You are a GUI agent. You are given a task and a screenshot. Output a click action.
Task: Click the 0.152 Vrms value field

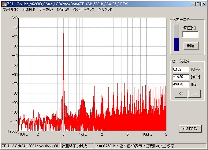click(181, 69)
